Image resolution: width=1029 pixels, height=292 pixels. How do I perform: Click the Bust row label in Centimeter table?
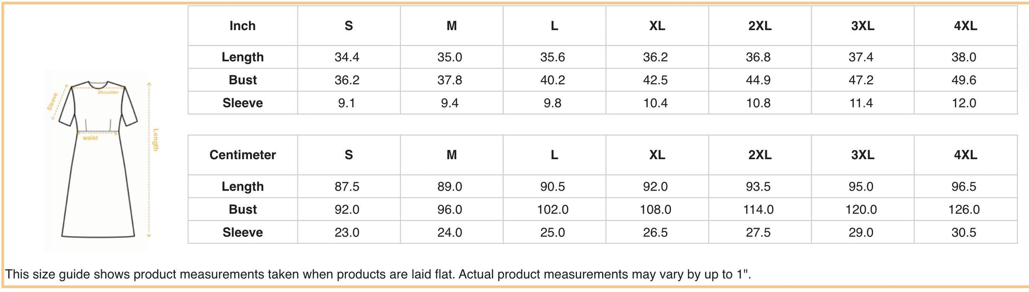point(243,209)
